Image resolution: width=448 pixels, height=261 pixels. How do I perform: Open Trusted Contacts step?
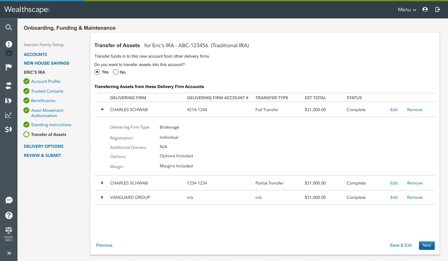pyautogui.click(x=47, y=91)
